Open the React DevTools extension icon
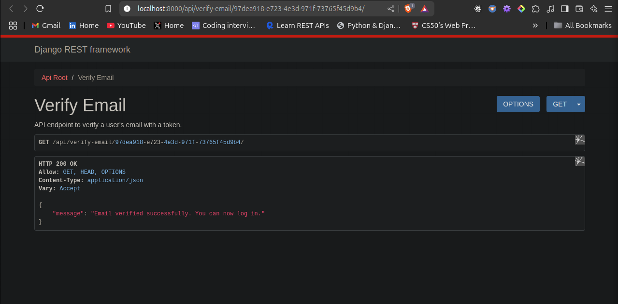 click(x=478, y=9)
